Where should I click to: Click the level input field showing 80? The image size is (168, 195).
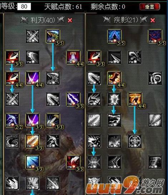point(24,6)
